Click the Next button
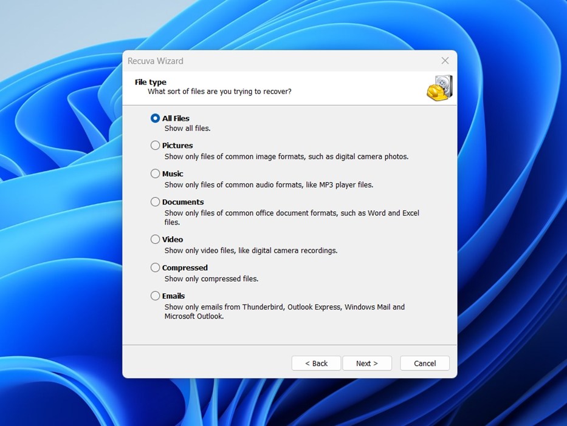 click(367, 363)
